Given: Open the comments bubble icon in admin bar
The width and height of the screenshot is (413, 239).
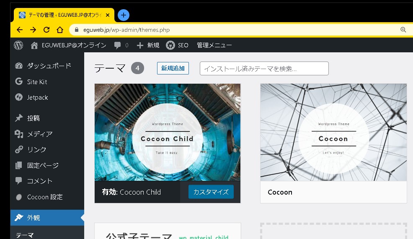Looking at the screenshot, I should pyautogui.click(x=118, y=45).
